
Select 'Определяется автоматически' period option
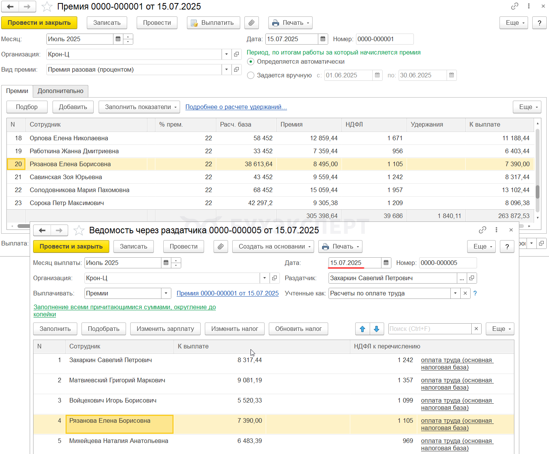pyautogui.click(x=251, y=62)
